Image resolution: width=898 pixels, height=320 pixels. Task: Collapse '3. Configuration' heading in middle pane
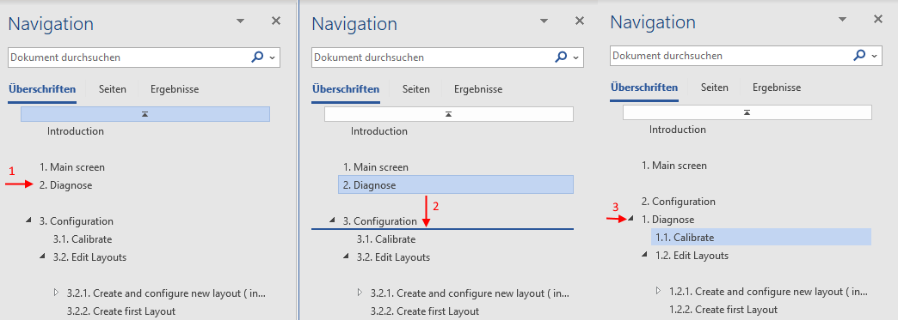332,220
